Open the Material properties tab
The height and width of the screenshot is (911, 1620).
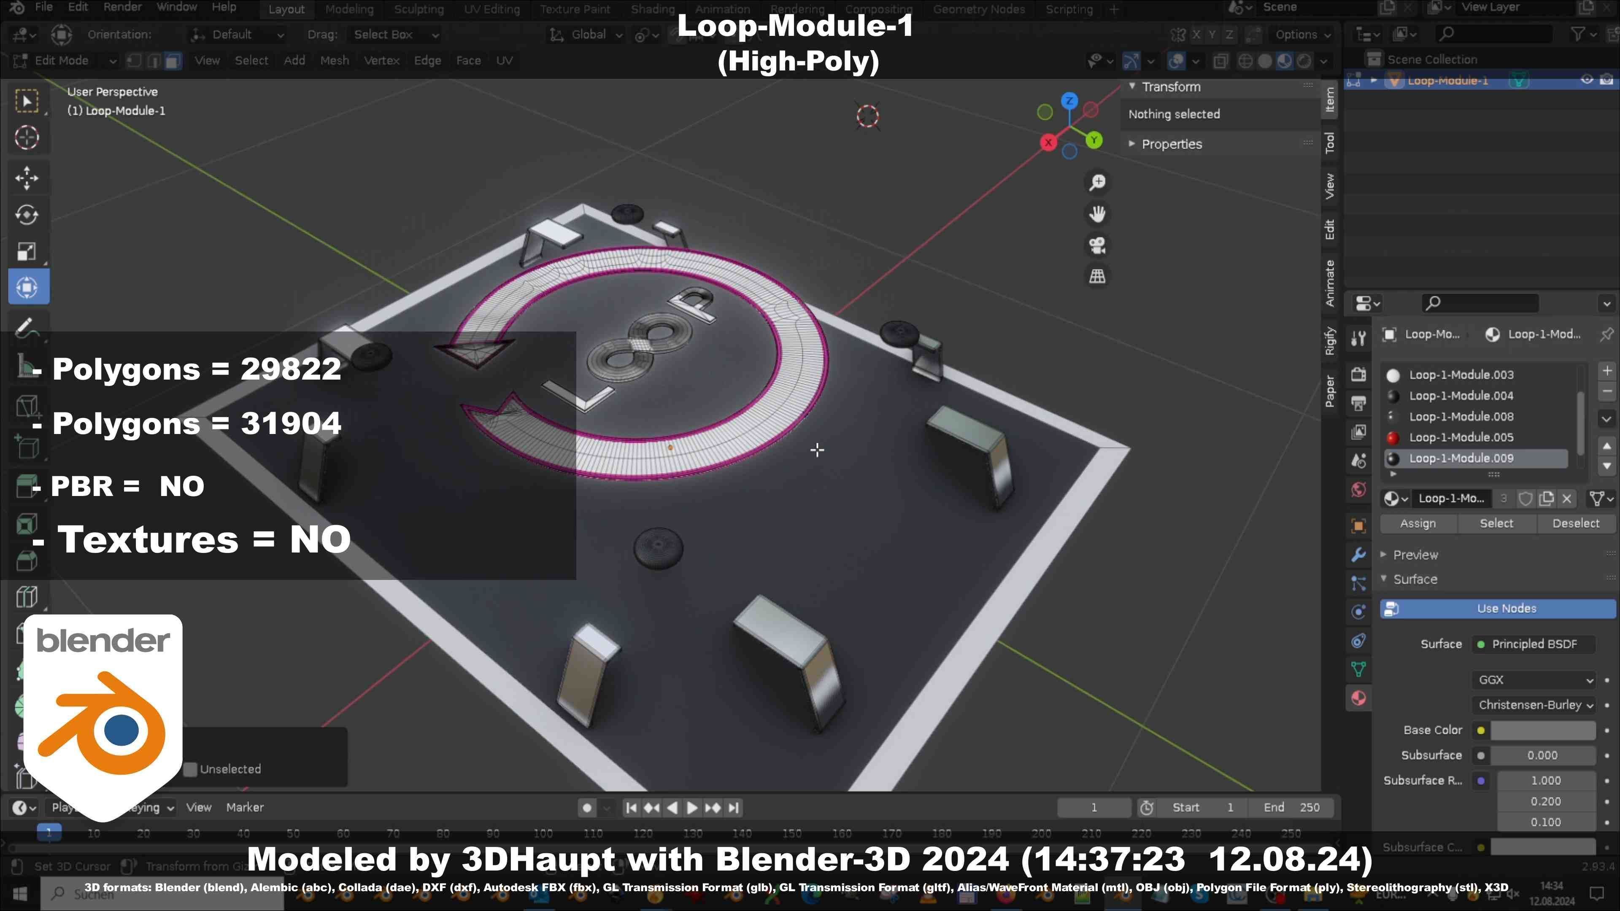[1358, 698]
